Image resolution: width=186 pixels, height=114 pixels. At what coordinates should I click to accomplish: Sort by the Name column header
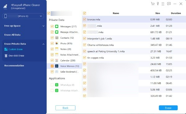(x=116, y=13)
